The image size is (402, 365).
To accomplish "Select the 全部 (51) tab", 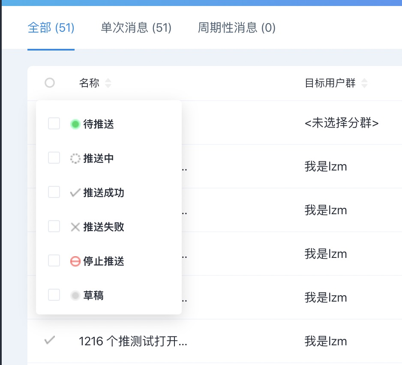I will [51, 28].
